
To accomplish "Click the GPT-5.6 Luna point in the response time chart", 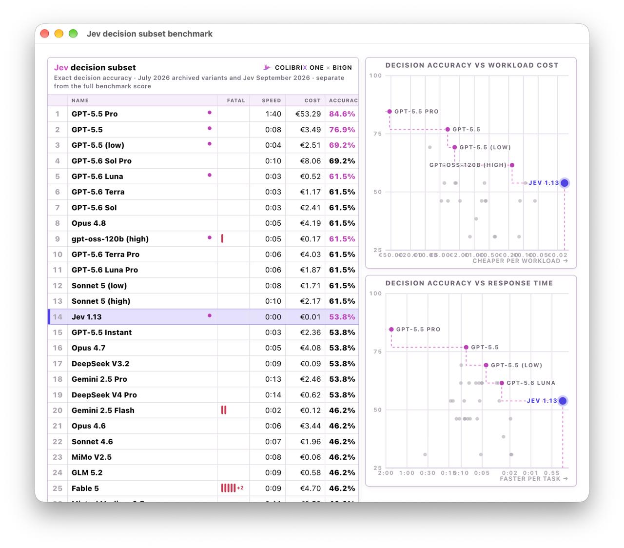I will (502, 383).
